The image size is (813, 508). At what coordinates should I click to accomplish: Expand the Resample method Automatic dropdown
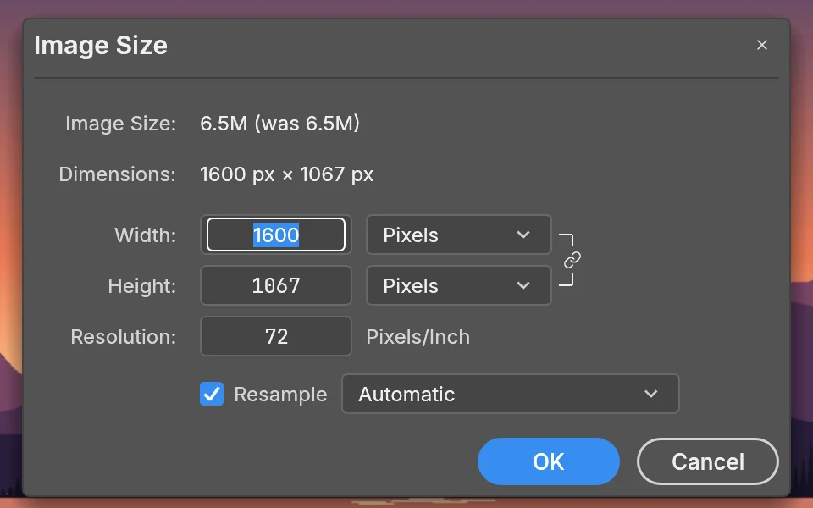tap(510, 394)
